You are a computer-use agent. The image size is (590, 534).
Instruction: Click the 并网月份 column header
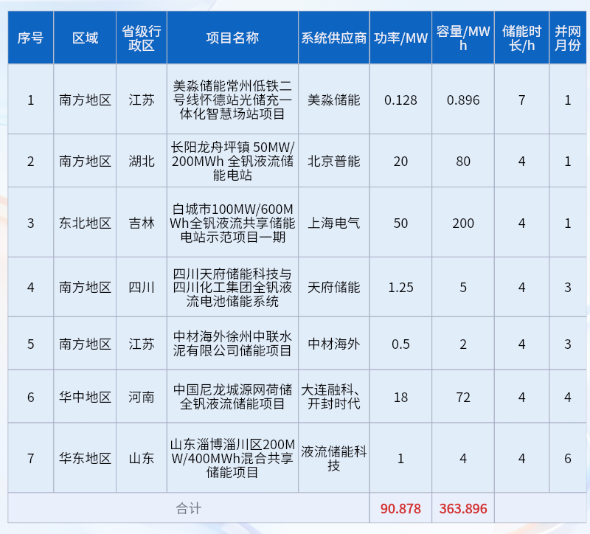pyautogui.click(x=568, y=38)
